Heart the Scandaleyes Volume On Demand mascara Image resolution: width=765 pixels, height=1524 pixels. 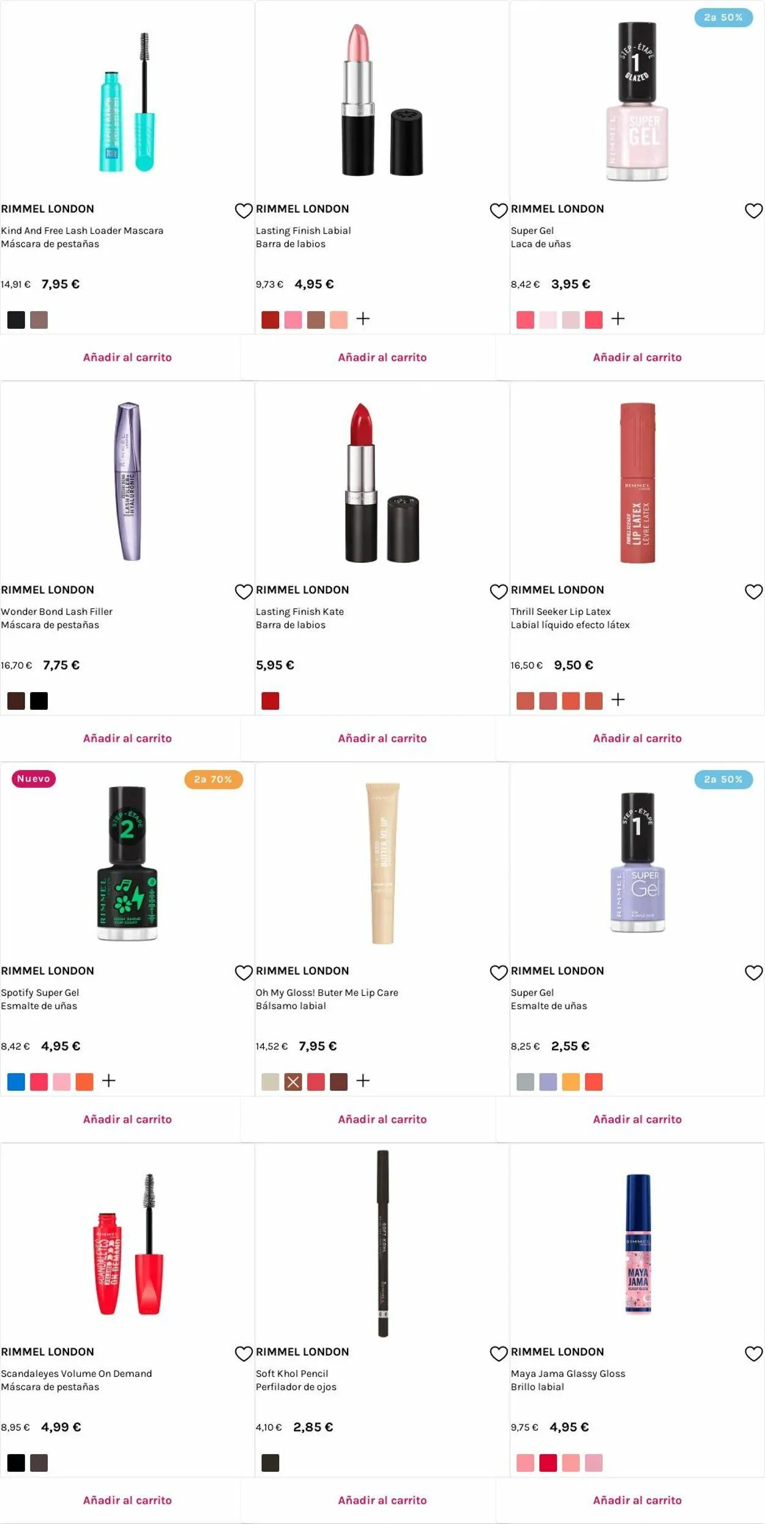click(x=244, y=1354)
